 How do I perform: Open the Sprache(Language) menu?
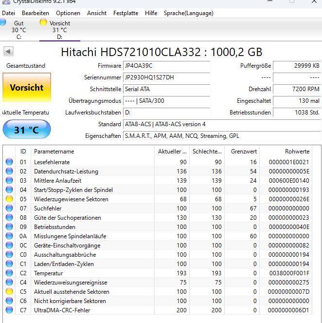point(189,13)
